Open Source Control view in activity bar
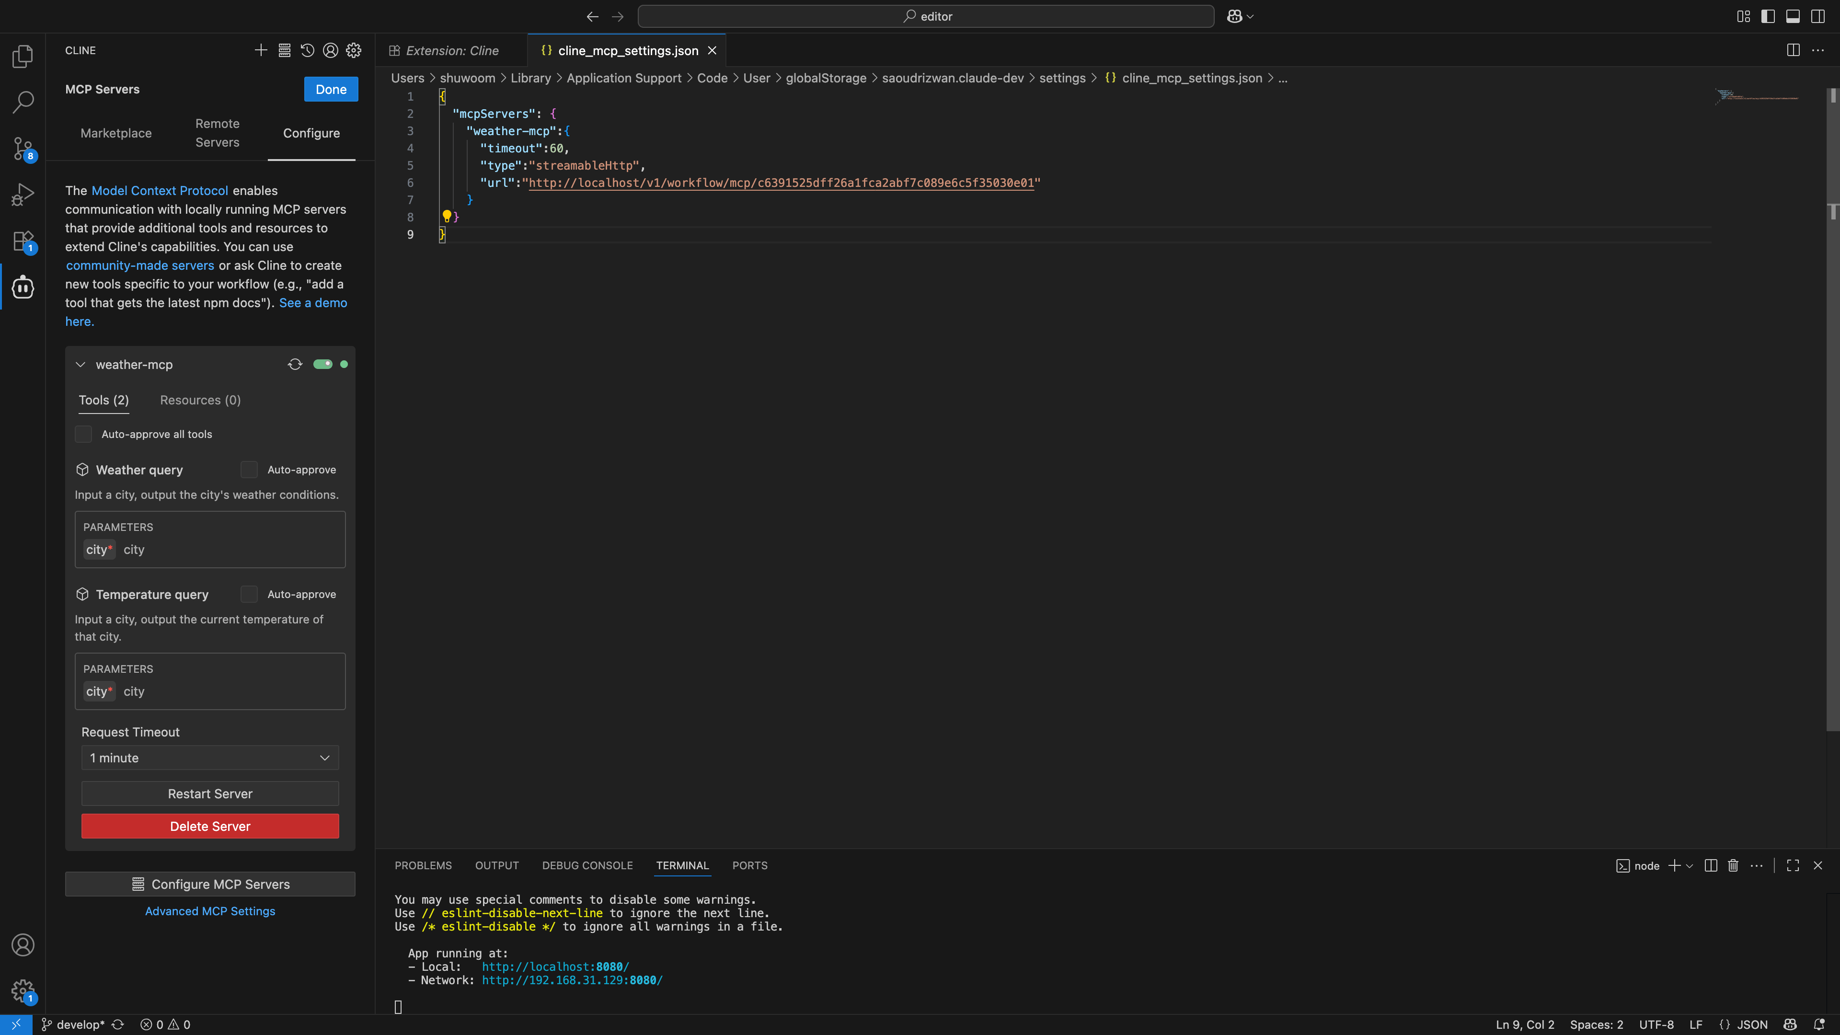The height and width of the screenshot is (1035, 1840). (x=23, y=149)
